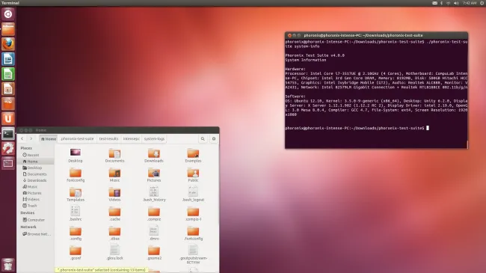Select the Pictures folder icon in the file grid
The height and width of the screenshot is (273, 486).
click(154, 175)
